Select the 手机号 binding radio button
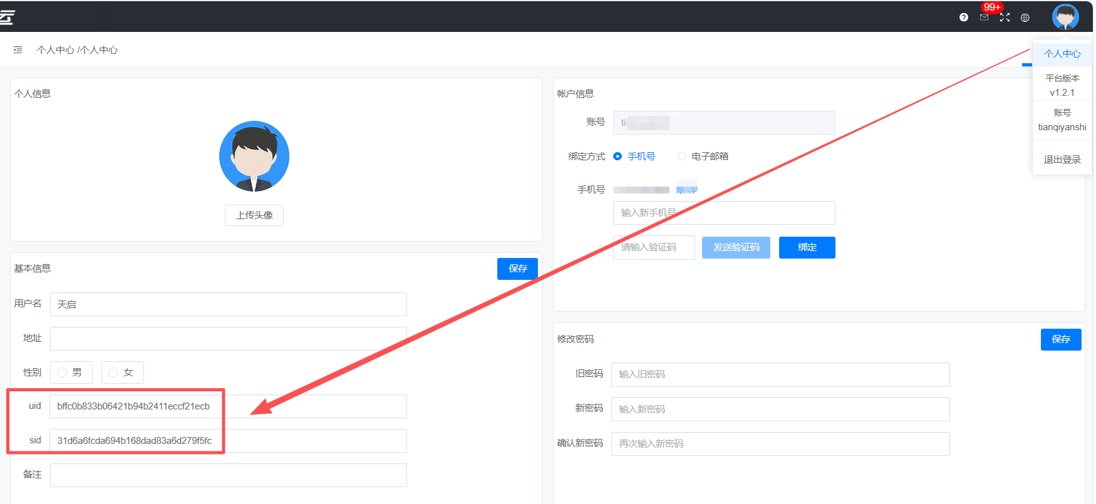This screenshot has height=504, width=1096. (x=618, y=157)
